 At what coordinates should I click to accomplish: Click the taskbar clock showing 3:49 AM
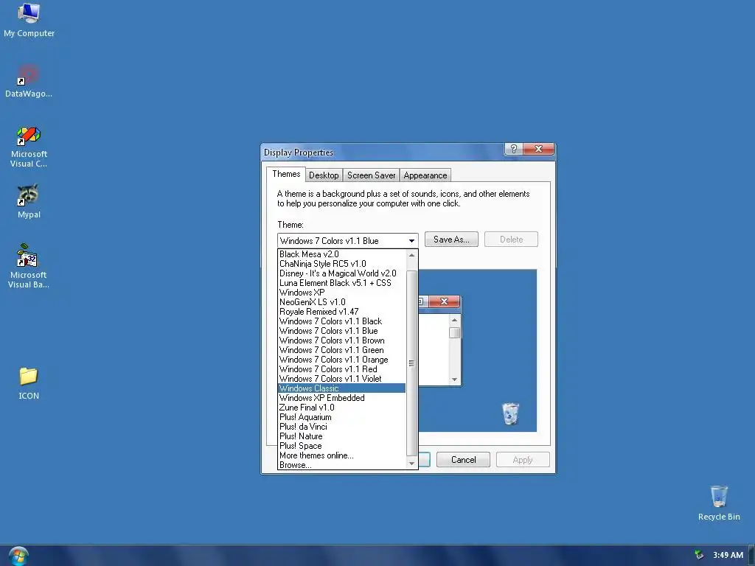coord(728,555)
